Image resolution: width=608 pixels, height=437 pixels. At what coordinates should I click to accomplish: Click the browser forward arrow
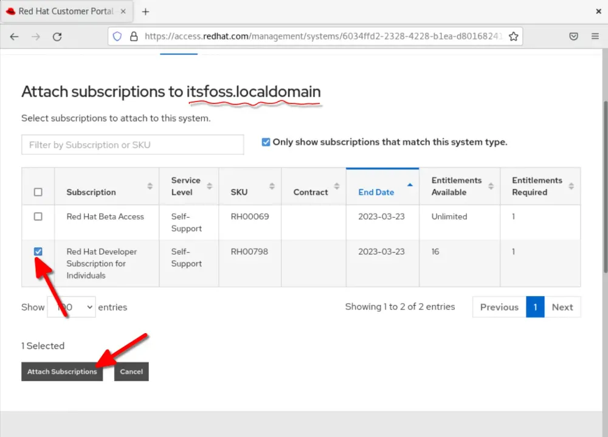(x=36, y=37)
